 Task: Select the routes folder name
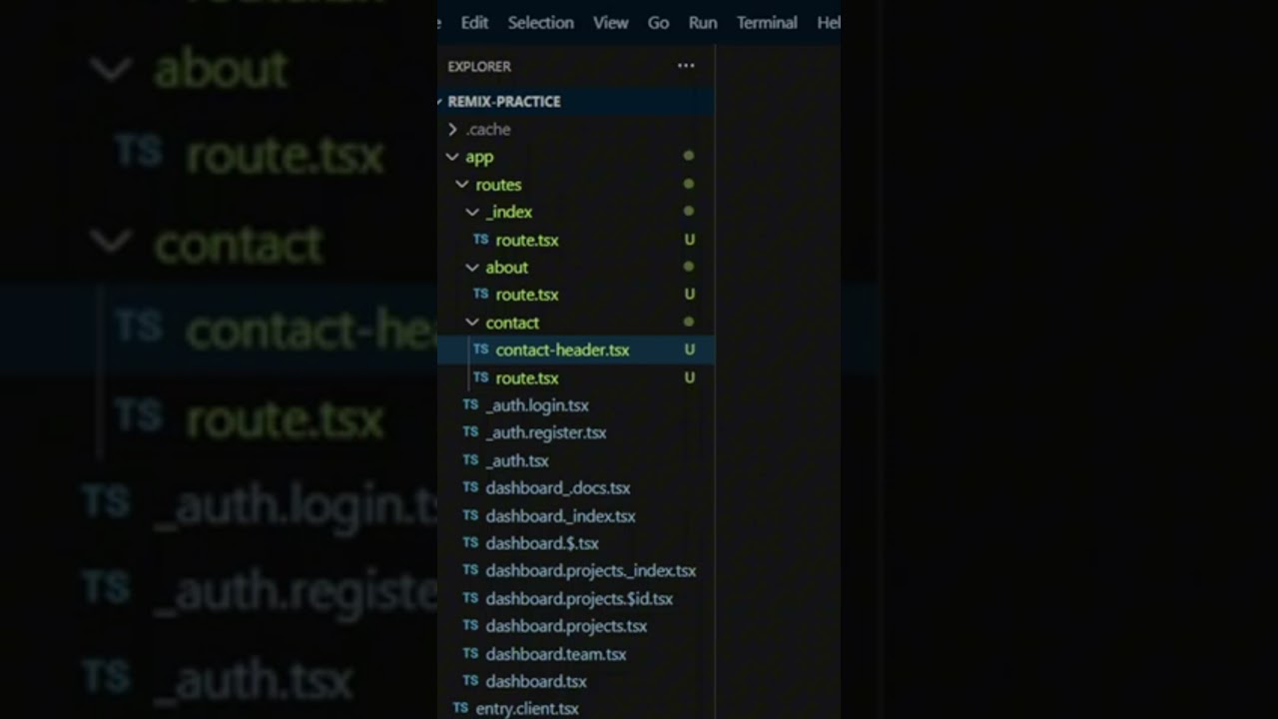pos(498,185)
